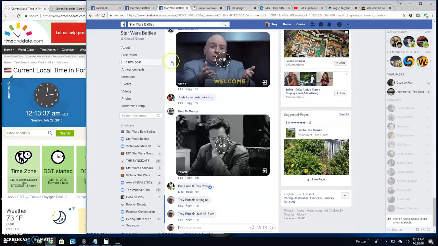Open Troy profile in header

coord(271,24)
